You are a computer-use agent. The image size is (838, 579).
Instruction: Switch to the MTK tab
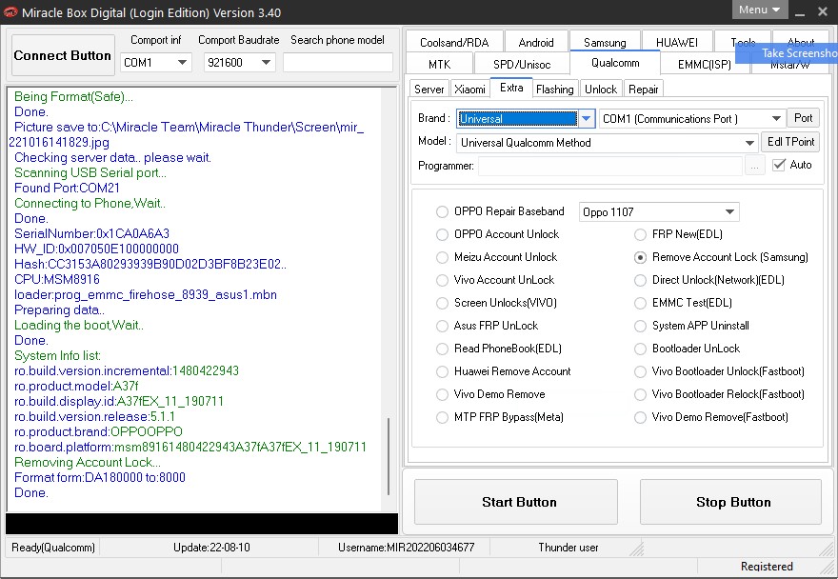(x=439, y=64)
